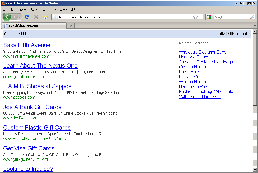Image resolution: width=258 pixels, height=173 pixels.
Task: Reload the page with the refresh icon
Action: [x=27, y=17]
